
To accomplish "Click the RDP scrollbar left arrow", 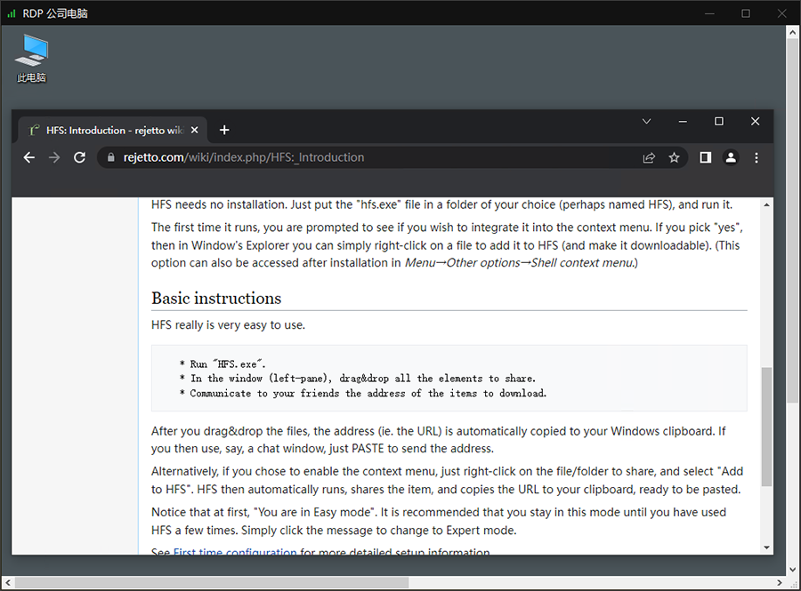I will [x=7, y=582].
